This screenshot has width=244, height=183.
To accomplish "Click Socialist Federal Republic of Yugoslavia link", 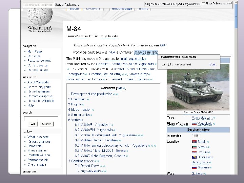I will [125, 64].
